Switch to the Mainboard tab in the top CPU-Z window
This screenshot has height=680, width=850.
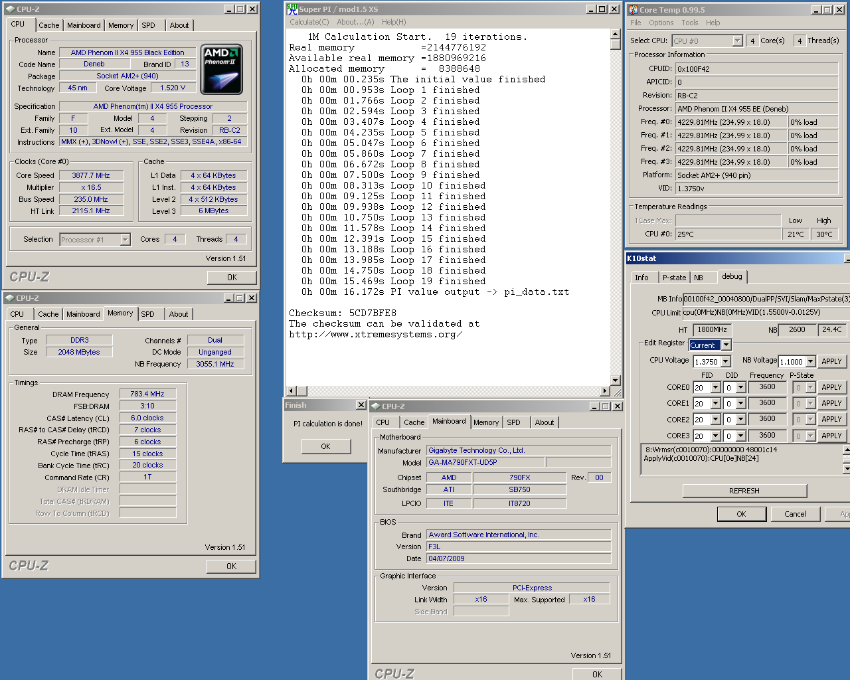pos(84,25)
